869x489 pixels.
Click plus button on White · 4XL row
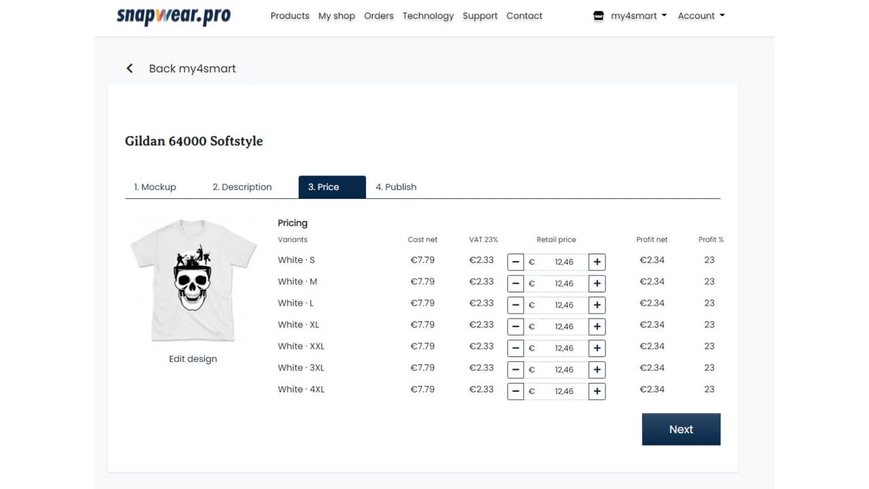coord(597,391)
